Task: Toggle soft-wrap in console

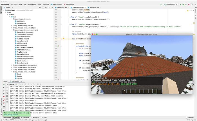Action: (x=7, y=93)
